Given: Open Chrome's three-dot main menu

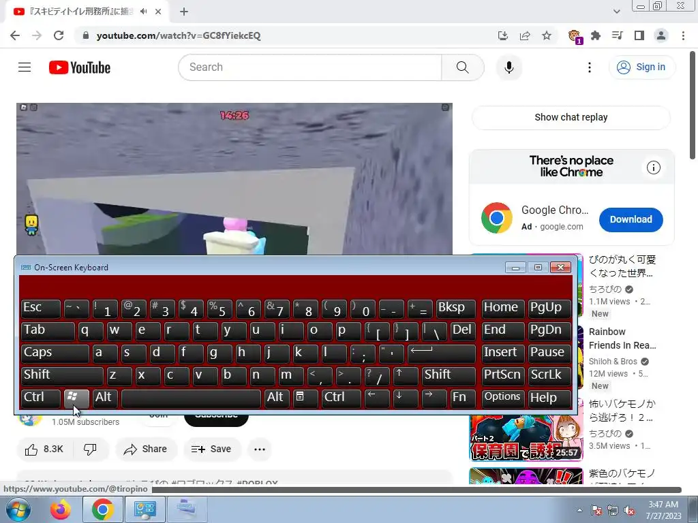Looking at the screenshot, I should (683, 35).
